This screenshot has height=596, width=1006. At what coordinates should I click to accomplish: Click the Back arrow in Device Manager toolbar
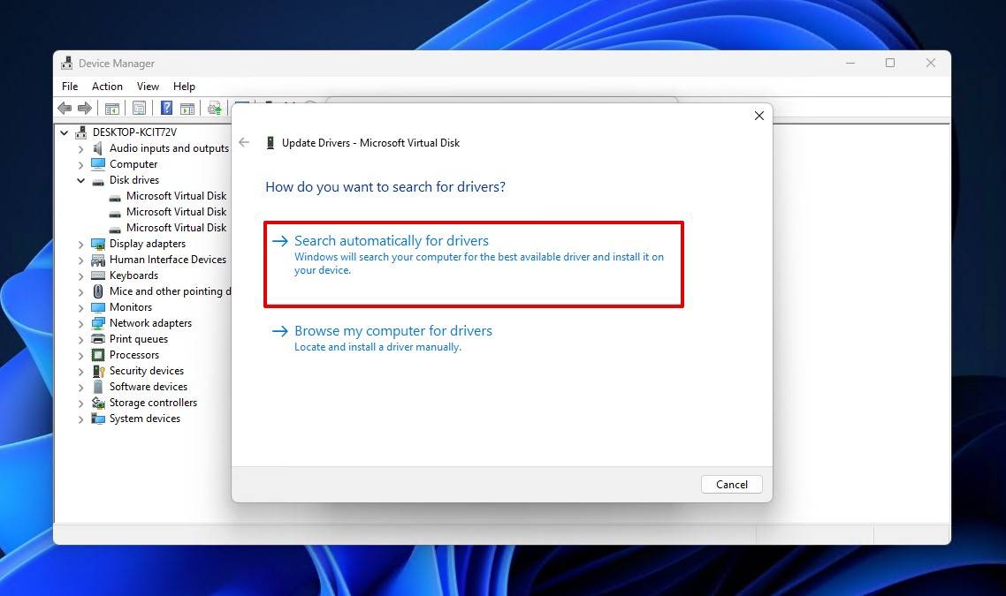tap(65, 109)
